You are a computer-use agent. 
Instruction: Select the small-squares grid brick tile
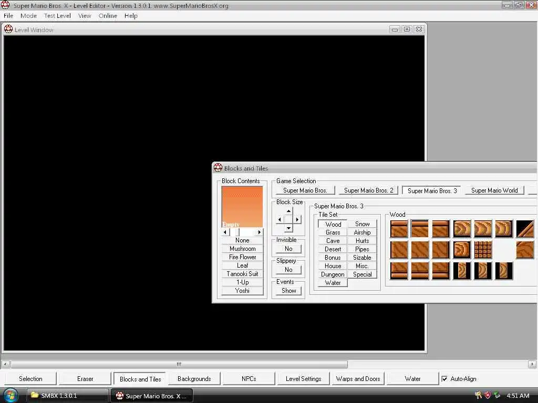(x=483, y=249)
